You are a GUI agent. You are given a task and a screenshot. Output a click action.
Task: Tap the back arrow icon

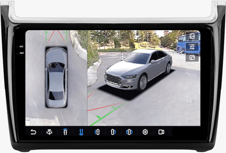tap(33, 132)
